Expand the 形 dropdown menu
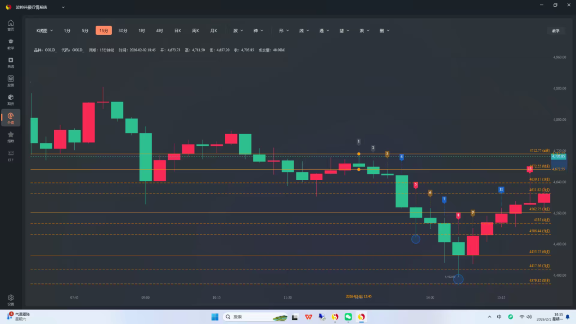Viewport: 576px width, 324px height. tap(284, 30)
